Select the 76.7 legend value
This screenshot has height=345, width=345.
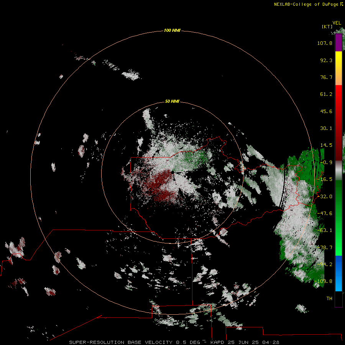coord(326,77)
